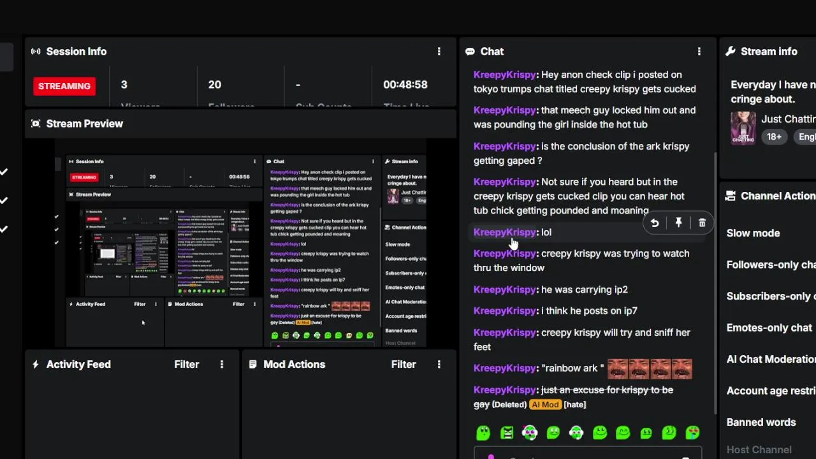Click the Mod Actions document icon
Screen dimensions: 816x459
click(252, 365)
